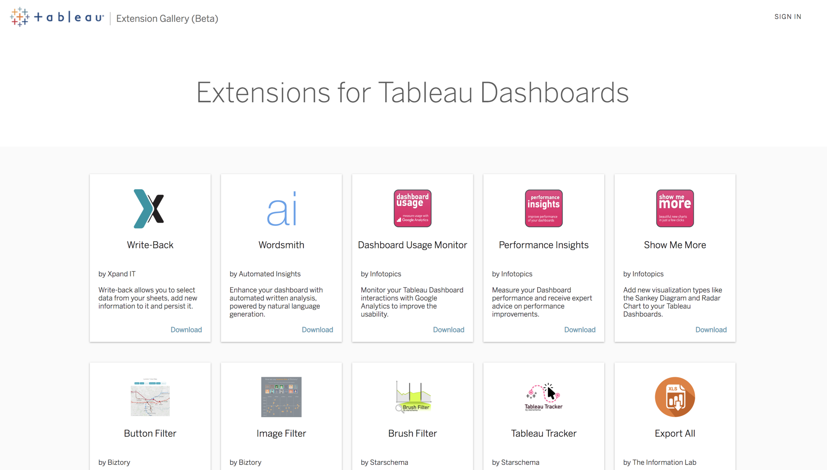Download the Show Me More extension
The height and width of the screenshot is (470, 827).
pos(711,330)
